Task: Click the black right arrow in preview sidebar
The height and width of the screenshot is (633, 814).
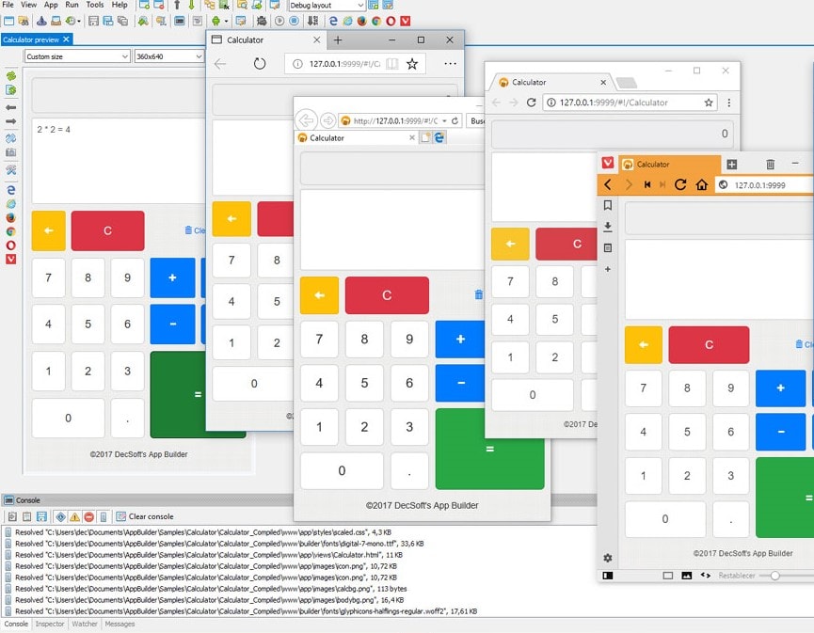Action: [x=10, y=121]
